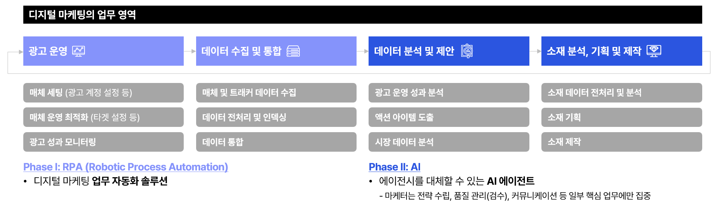Viewport: 721px width, 208px height.
Task: Select the 광고 성과 모니터링 box
Action: 103,142
